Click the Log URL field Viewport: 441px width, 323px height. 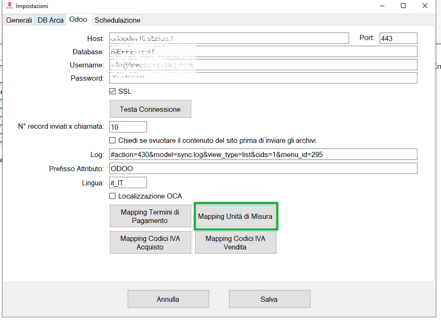[x=263, y=154]
